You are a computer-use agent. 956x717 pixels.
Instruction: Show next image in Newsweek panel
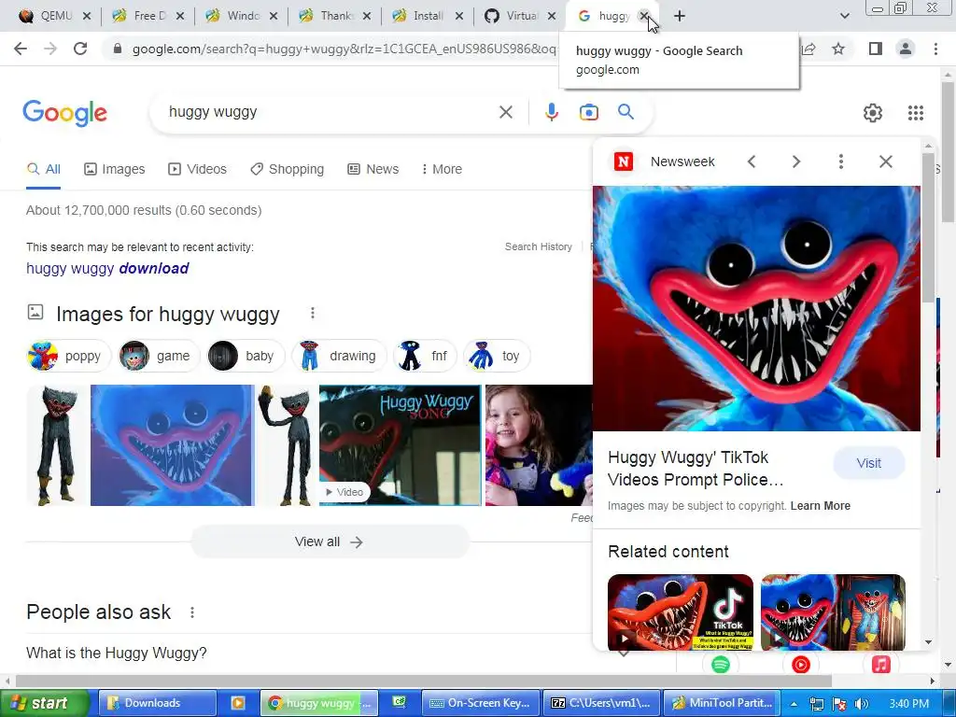click(x=795, y=162)
